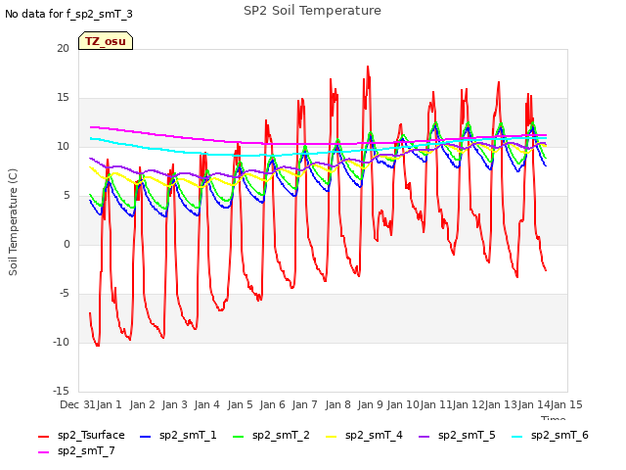626x470 pixels.
Task: Click the 5 y-axis tick label
Action: [67, 196]
